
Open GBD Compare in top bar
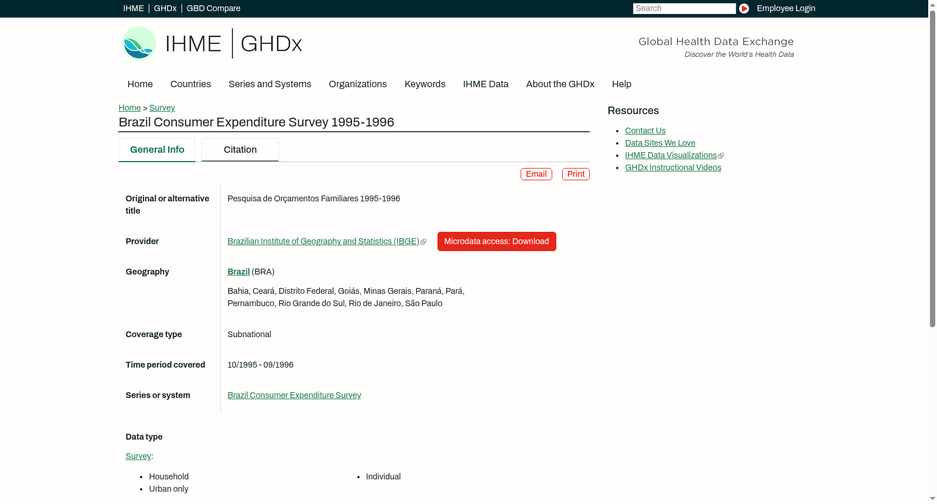coord(213,8)
